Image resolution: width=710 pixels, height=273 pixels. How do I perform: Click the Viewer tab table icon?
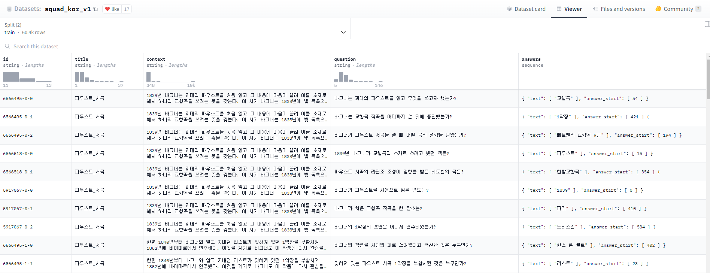pos(559,9)
